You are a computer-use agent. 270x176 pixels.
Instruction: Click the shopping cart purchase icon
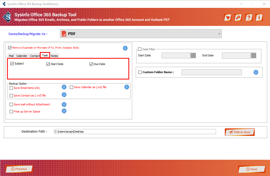point(228,18)
